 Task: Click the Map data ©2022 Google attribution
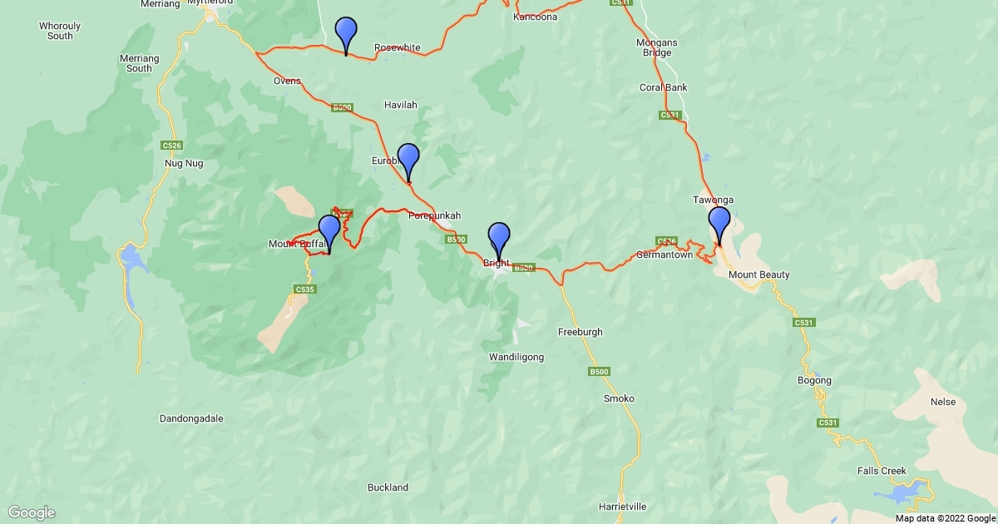[946, 518]
